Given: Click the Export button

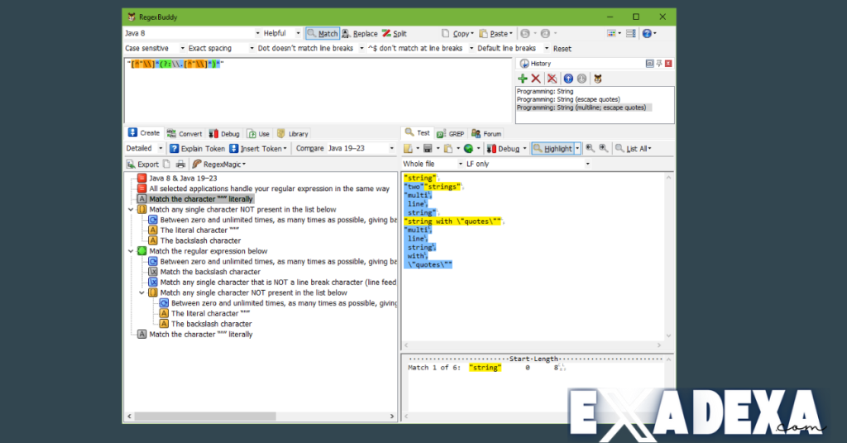Looking at the screenshot, I should pyautogui.click(x=142, y=164).
